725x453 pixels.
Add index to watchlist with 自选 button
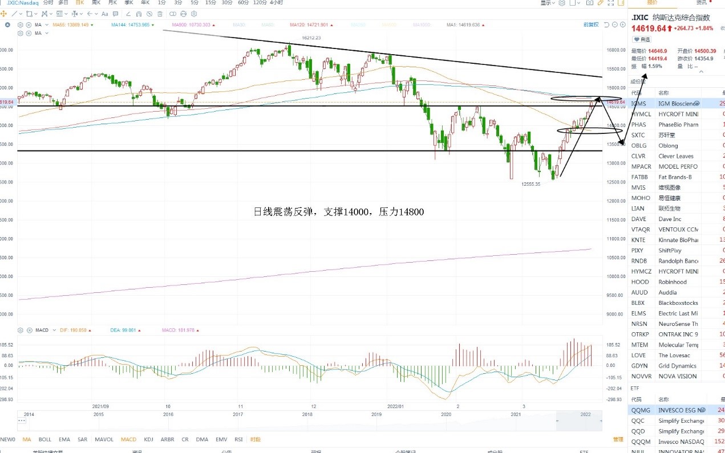[x=642, y=39]
